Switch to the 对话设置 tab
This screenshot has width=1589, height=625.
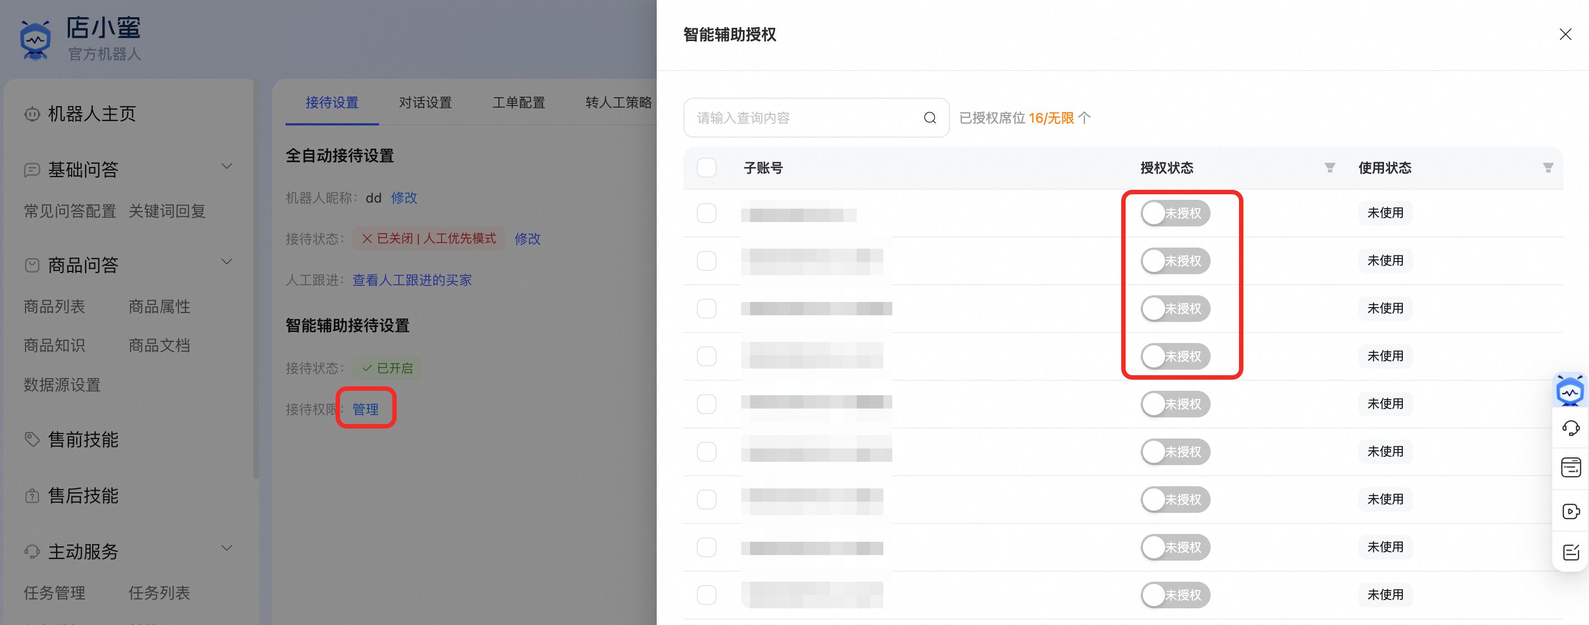click(425, 103)
